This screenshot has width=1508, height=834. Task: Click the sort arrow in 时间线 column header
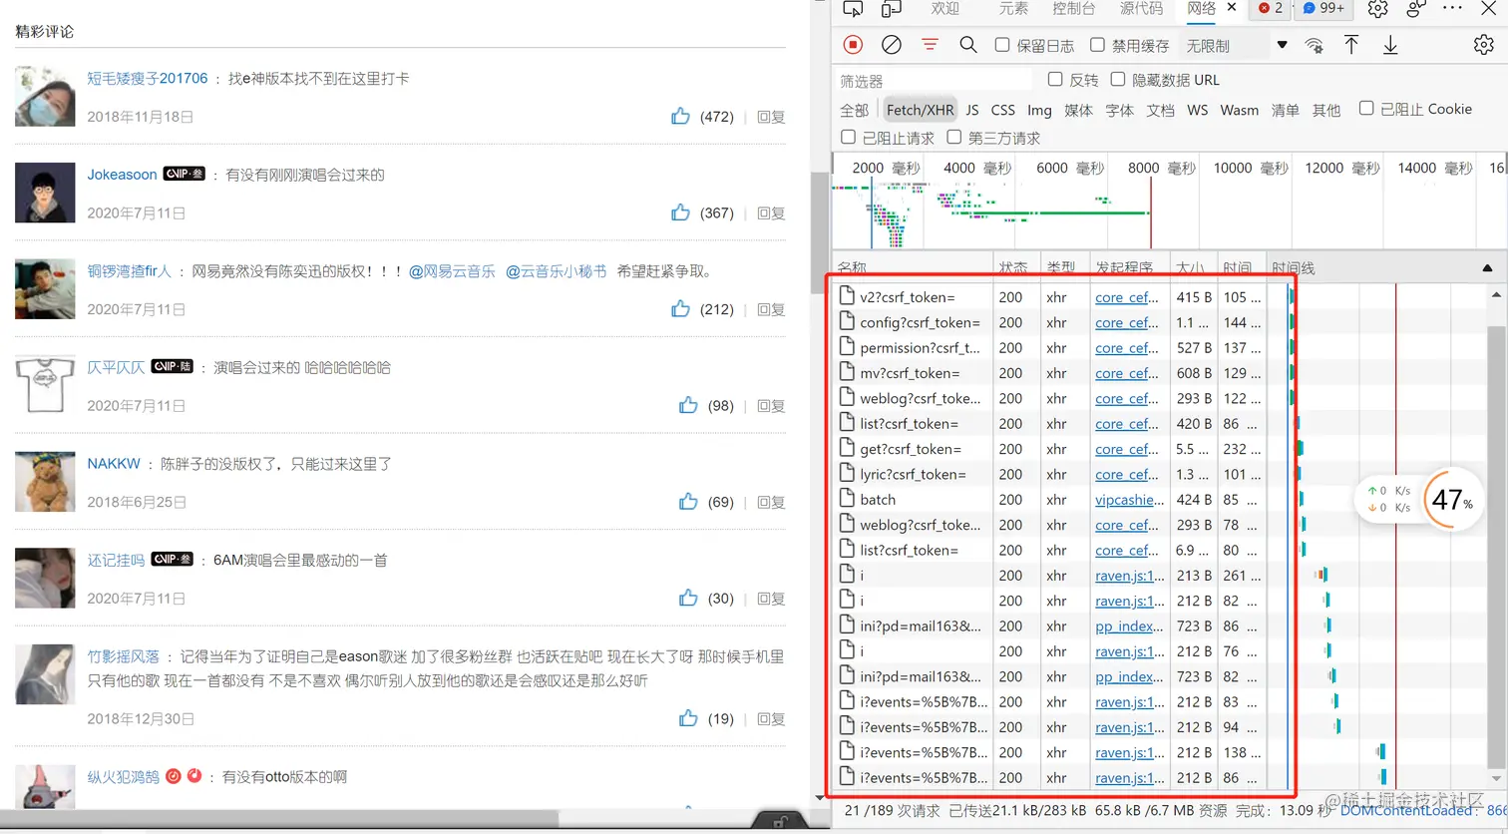coord(1487,267)
